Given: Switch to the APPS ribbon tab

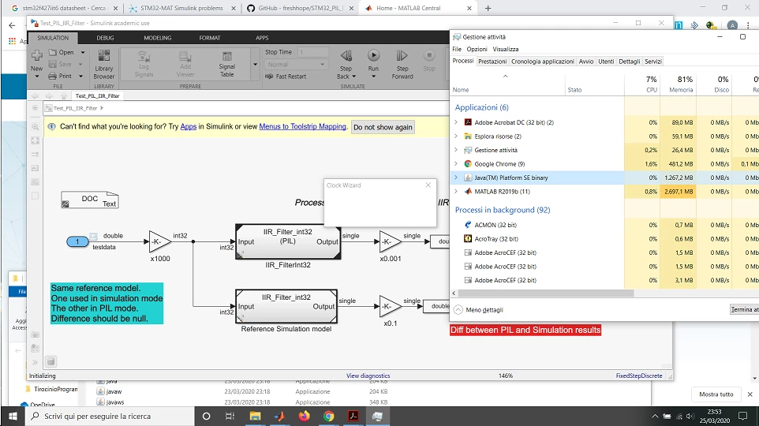Looking at the screenshot, I should click(262, 38).
